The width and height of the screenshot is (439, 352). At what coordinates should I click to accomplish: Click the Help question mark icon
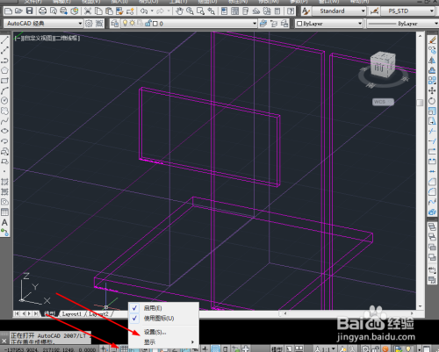pos(291,11)
